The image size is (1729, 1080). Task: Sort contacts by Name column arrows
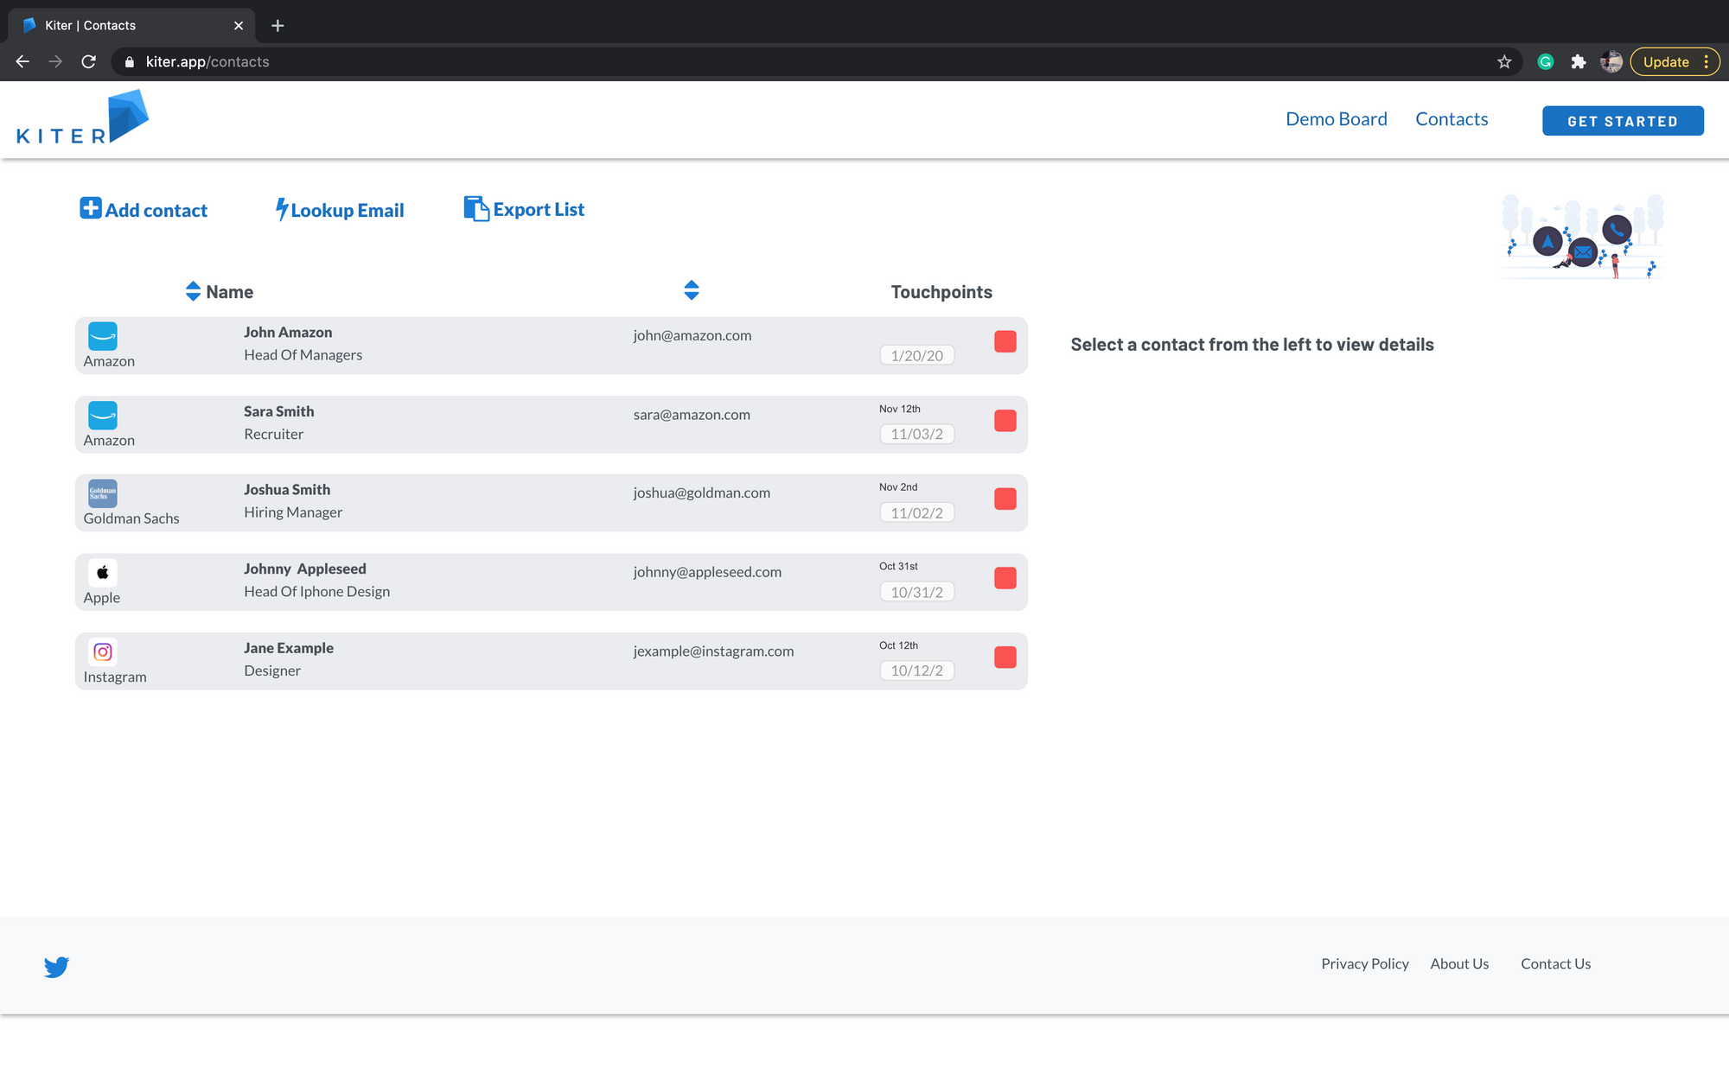point(193,291)
